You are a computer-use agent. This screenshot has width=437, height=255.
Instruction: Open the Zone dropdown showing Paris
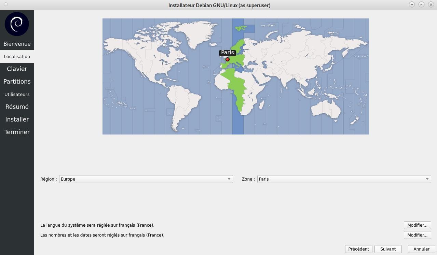(x=344, y=179)
